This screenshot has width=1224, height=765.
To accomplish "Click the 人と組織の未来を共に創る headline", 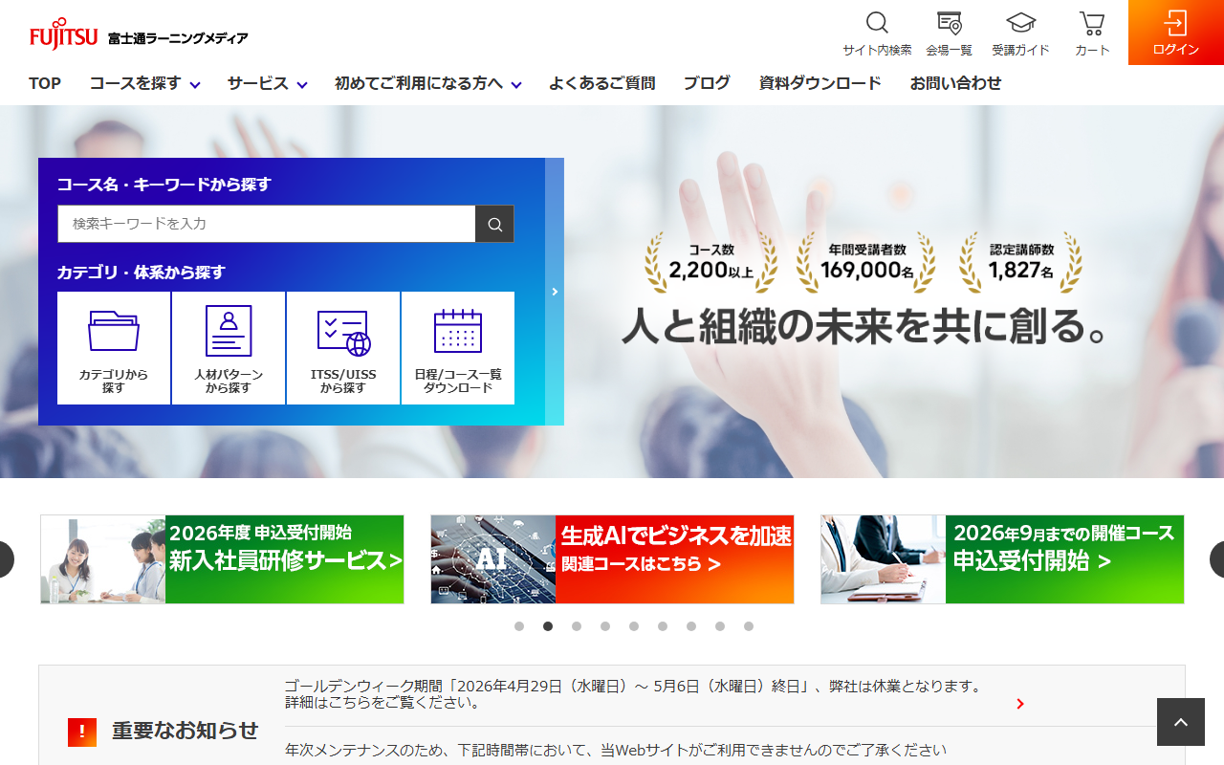I will (x=864, y=325).
